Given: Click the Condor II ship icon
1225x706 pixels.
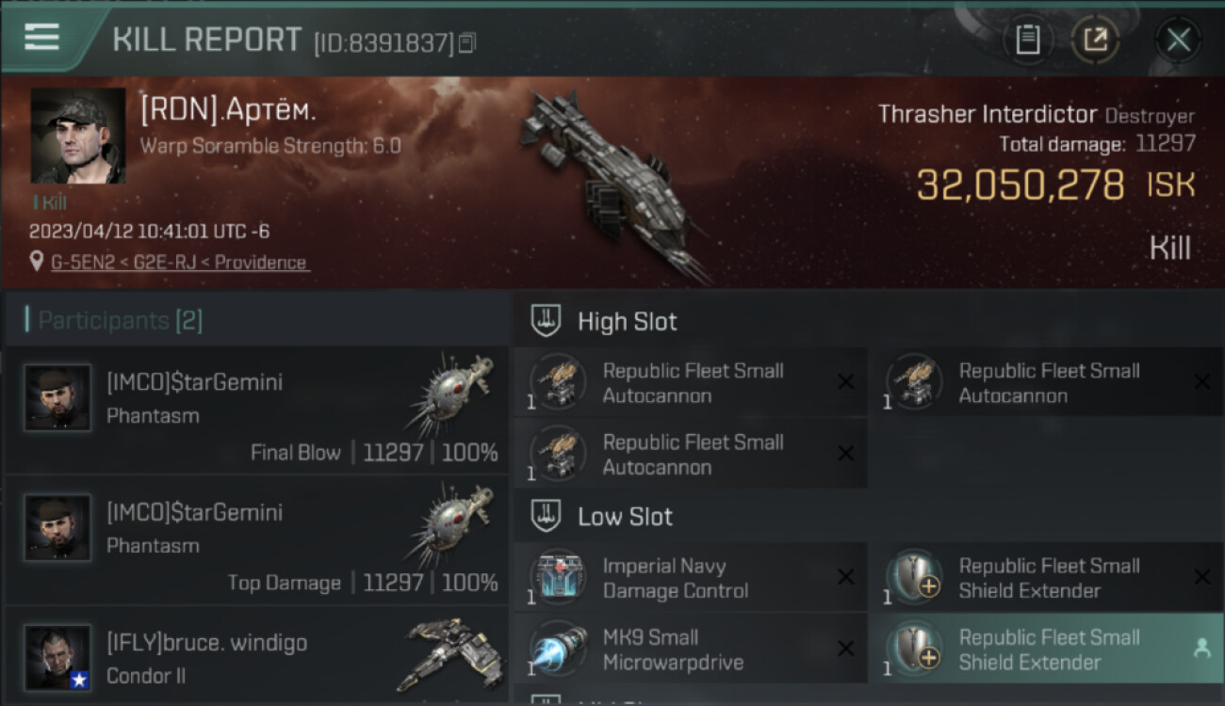Looking at the screenshot, I should tap(450, 655).
